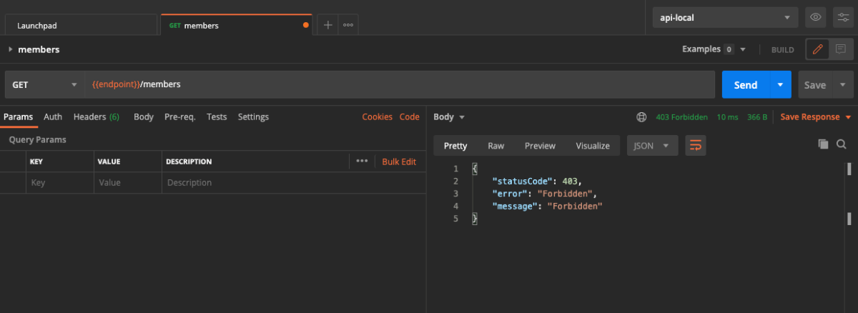Click the Value input cell

click(x=127, y=183)
